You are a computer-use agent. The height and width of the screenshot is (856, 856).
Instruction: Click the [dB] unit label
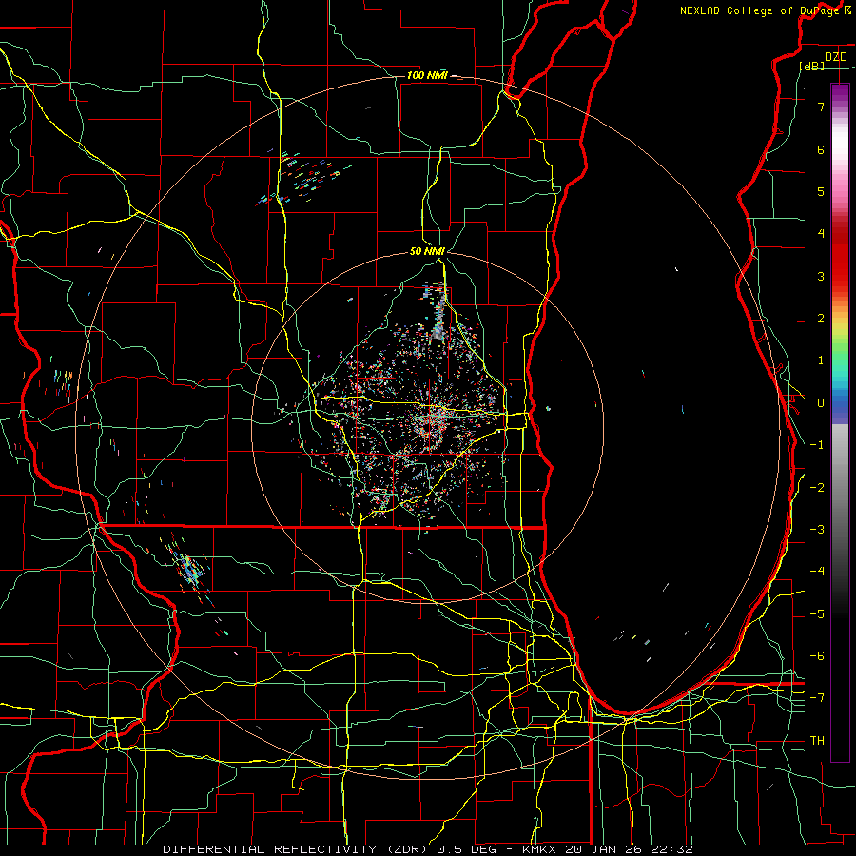pos(812,66)
